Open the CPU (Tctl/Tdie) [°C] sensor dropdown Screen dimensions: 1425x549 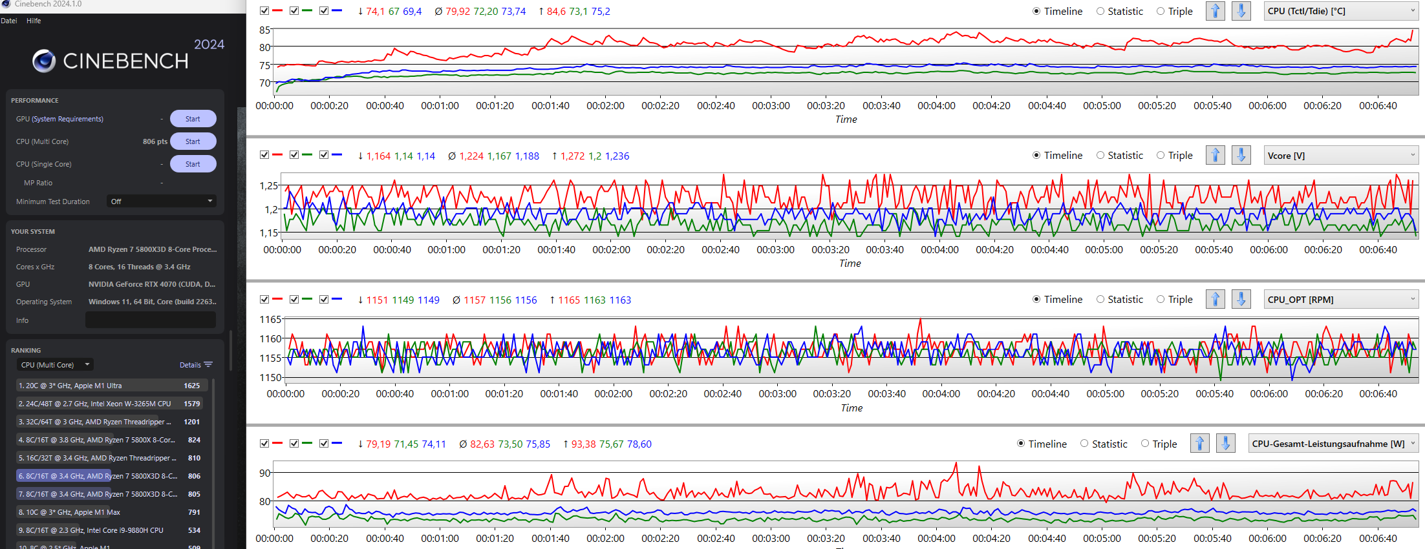pos(1341,11)
